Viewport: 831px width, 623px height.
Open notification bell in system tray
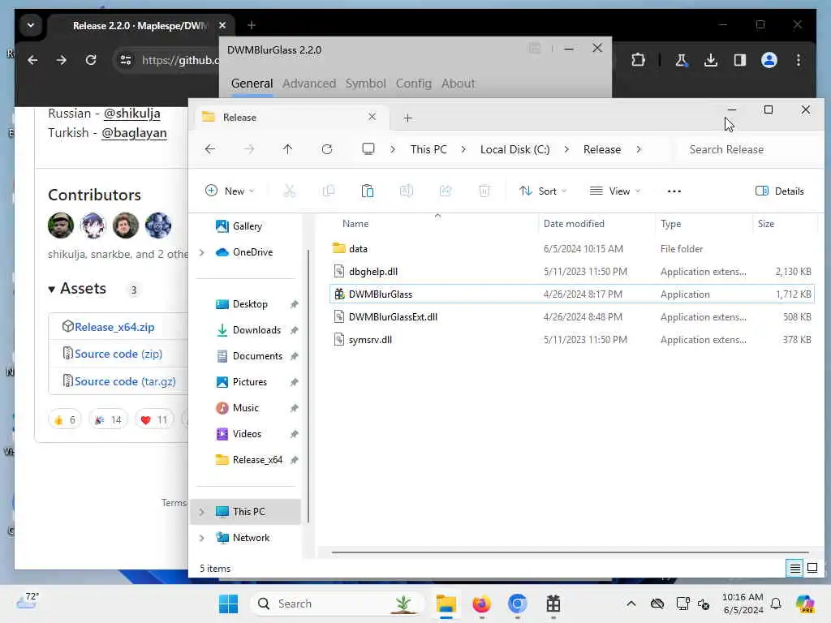[x=776, y=604]
